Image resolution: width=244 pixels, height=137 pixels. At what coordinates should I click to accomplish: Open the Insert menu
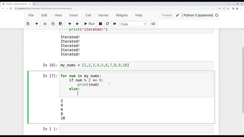[x=74, y=15]
